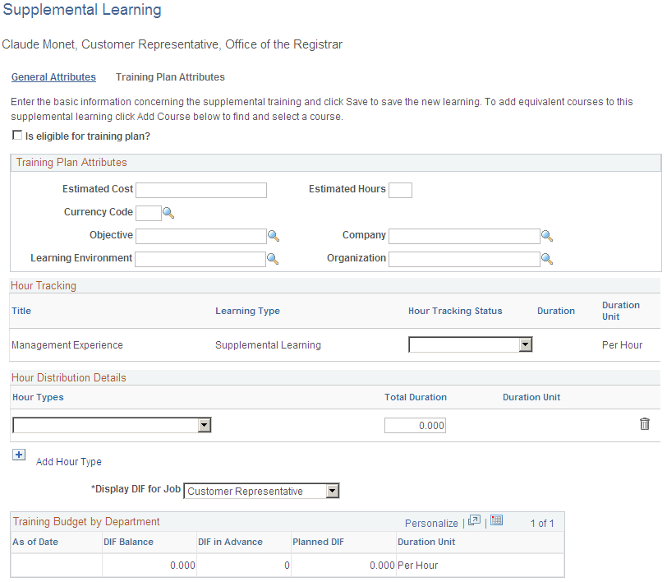
Task: Open the Training Budget grid zoom pop-up icon
Action: click(x=474, y=522)
